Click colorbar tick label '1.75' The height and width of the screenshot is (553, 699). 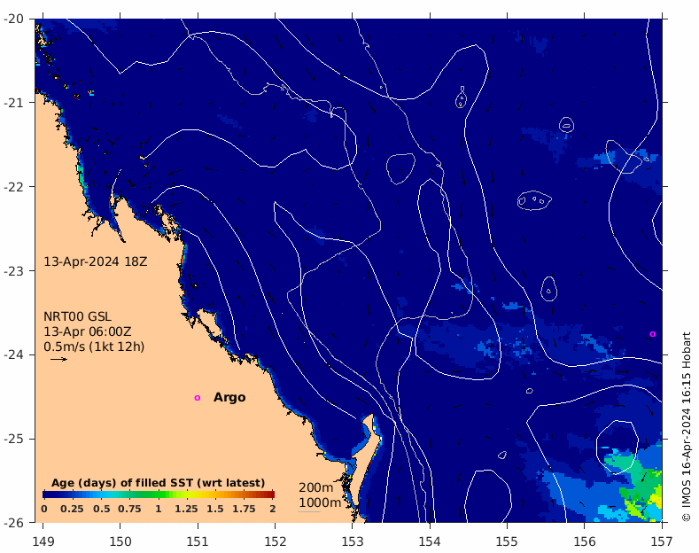click(x=244, y=509)
